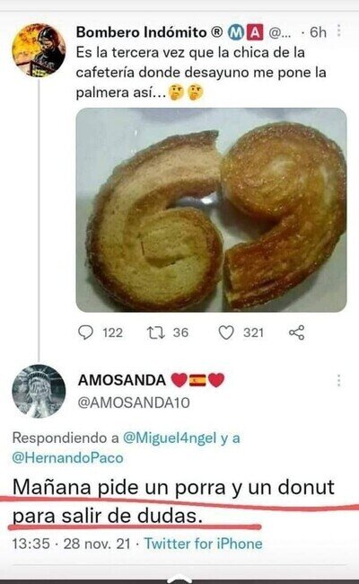Tap the reply text about porra and donut

pos(174,501)
